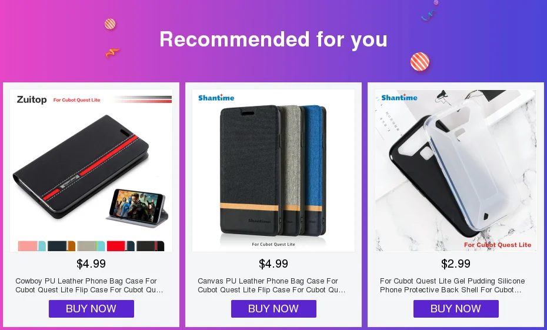The width and height of the screenshot is (547, 330).
Task: Open the Cowboy PU Leather Phone Bag Case title
Action: coord(89,285)
